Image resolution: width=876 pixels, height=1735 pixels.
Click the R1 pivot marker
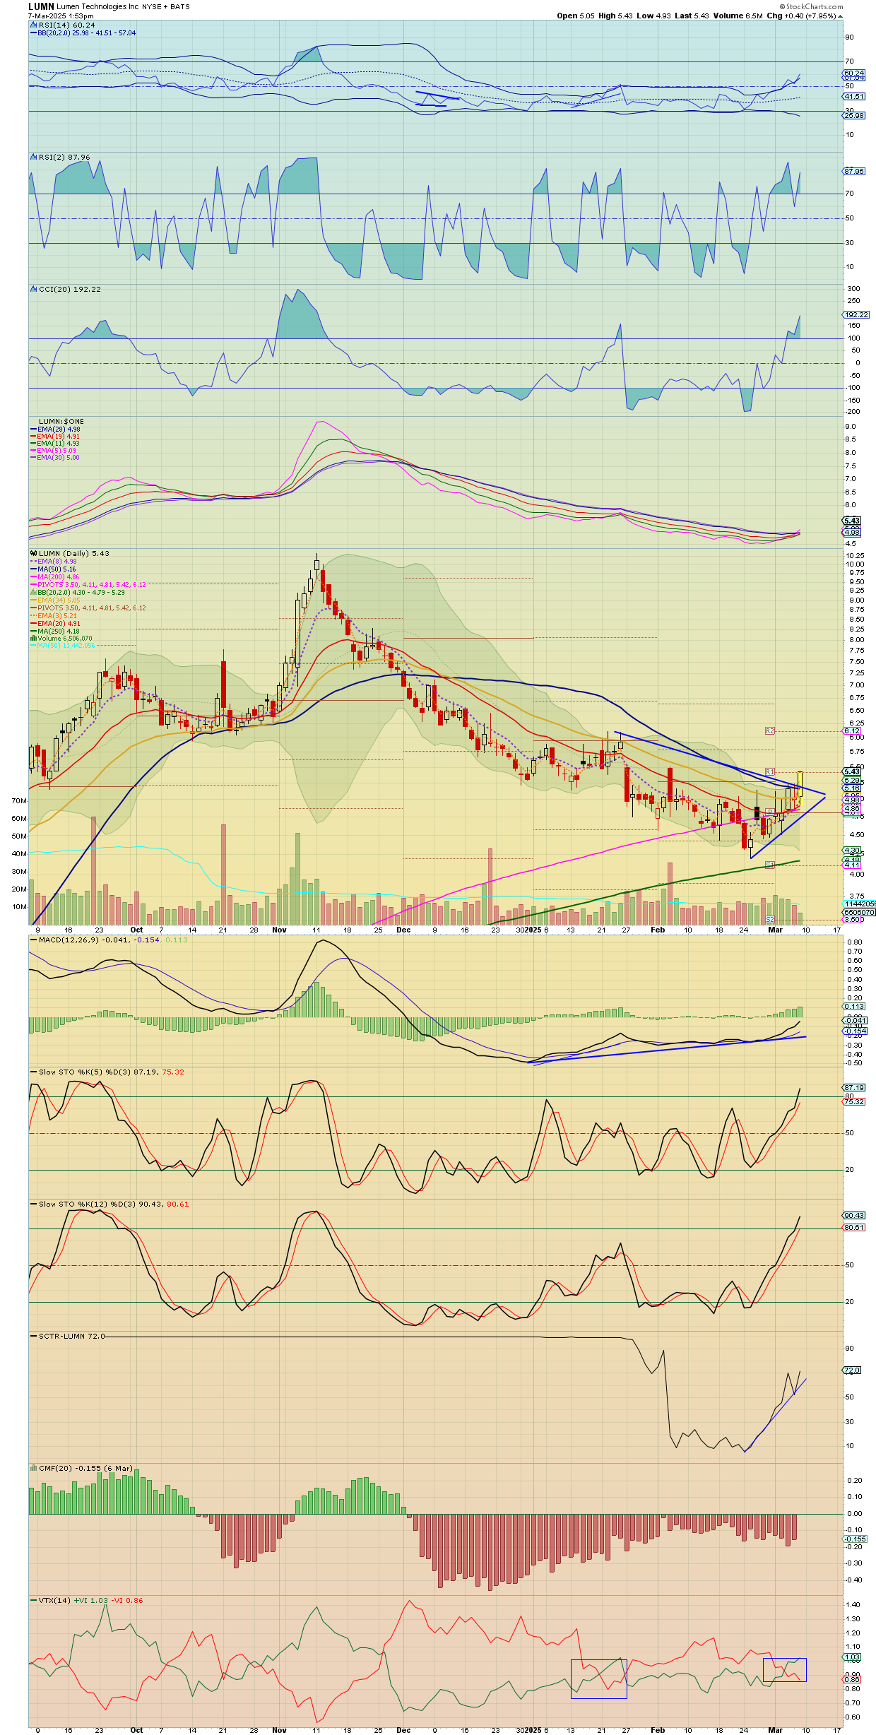pyautogui.click(x=770, y=771)
